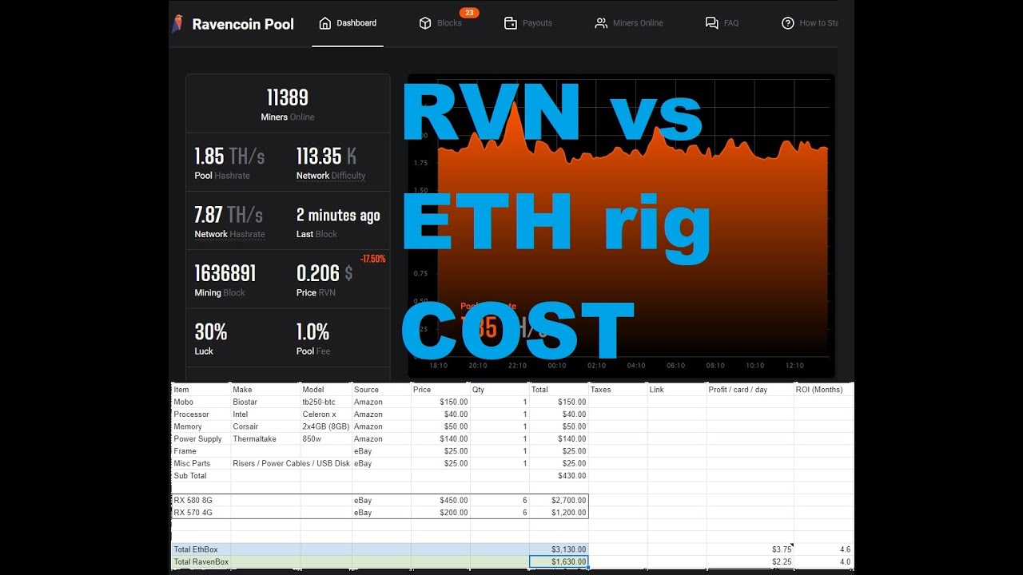Select the $3,130.00 total cell
Viewport: 1023px width, 575px height.
click(559, 549)
